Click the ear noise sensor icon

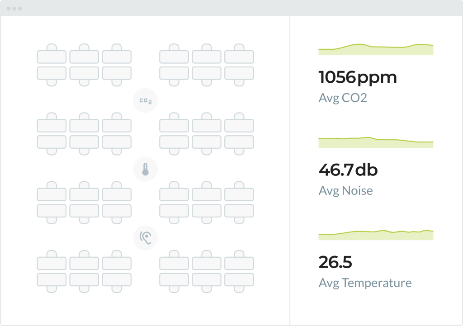pos(145,236)
